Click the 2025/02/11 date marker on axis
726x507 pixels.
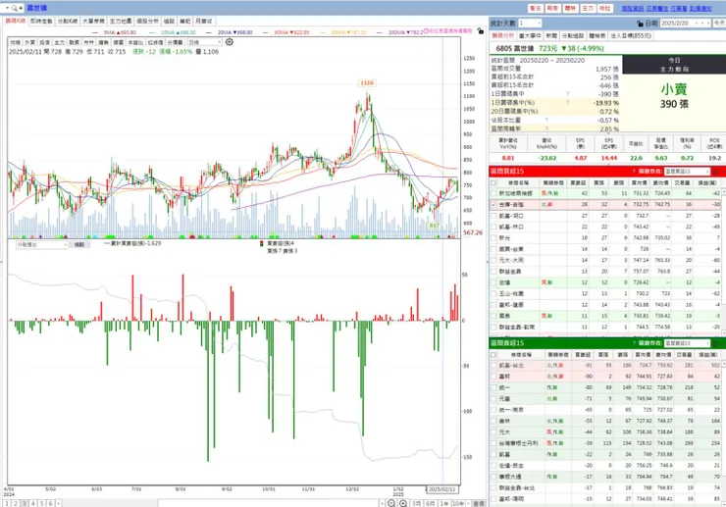coord(441,489)
